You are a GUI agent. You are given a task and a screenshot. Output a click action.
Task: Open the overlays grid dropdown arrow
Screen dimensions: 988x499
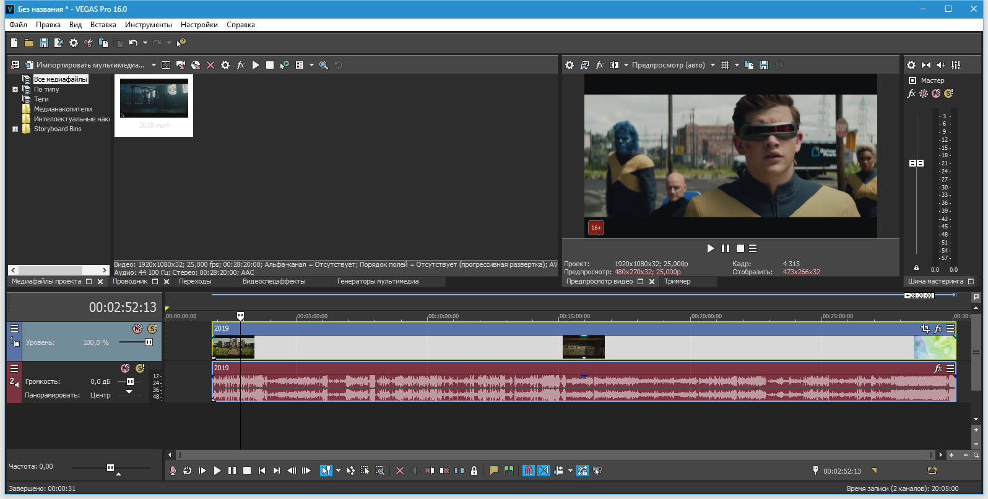coord(737,65)
